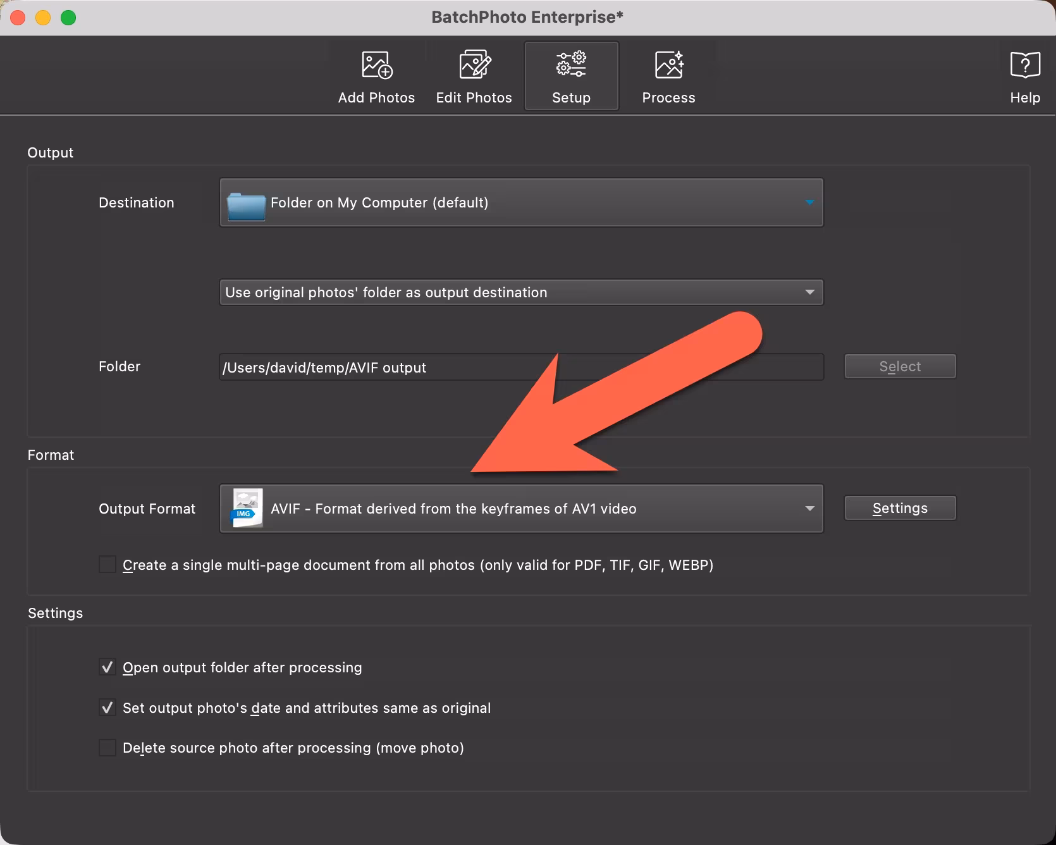Click the Select folder button
This screenshot has height=845, width=1056.
click(x=900, y=366)
